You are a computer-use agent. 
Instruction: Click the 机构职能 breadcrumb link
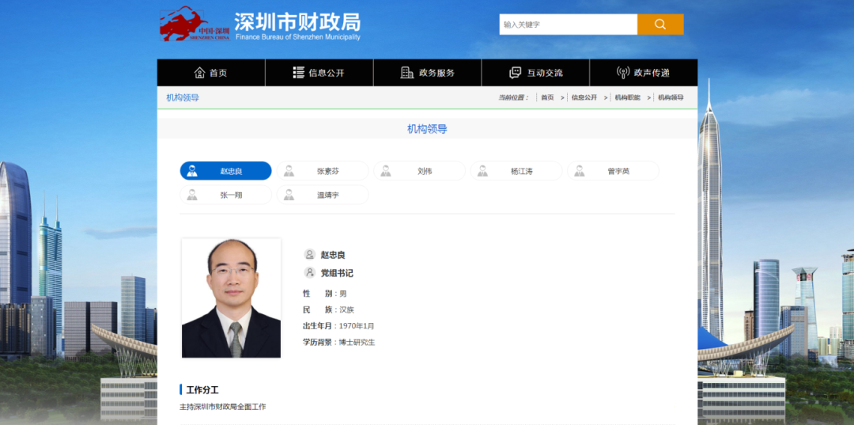627,97
